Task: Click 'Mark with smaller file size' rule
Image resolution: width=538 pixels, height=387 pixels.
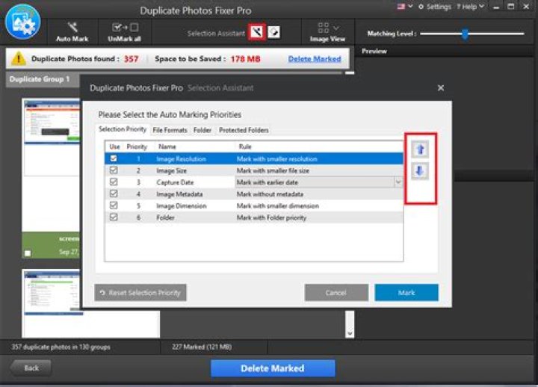Action: tap(273, 170)
